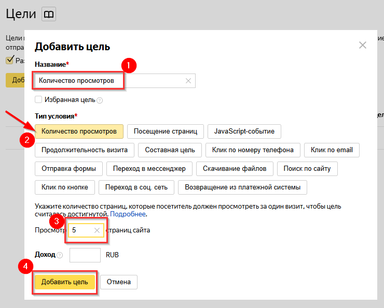Clear the page views count value
This screenshot has height=308, width=384.
97,230
